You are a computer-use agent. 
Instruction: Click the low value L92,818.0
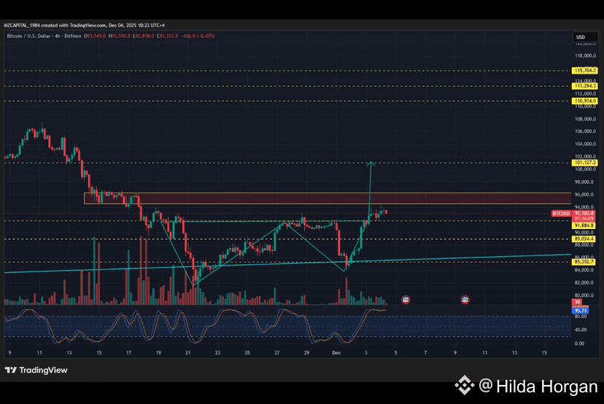143,36
